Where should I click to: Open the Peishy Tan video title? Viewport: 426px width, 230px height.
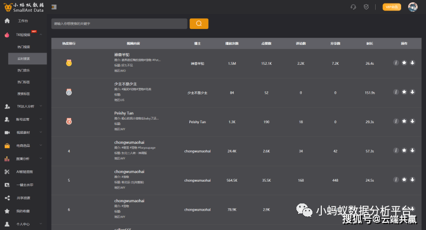pyautogui.click(x=124, y=113)
